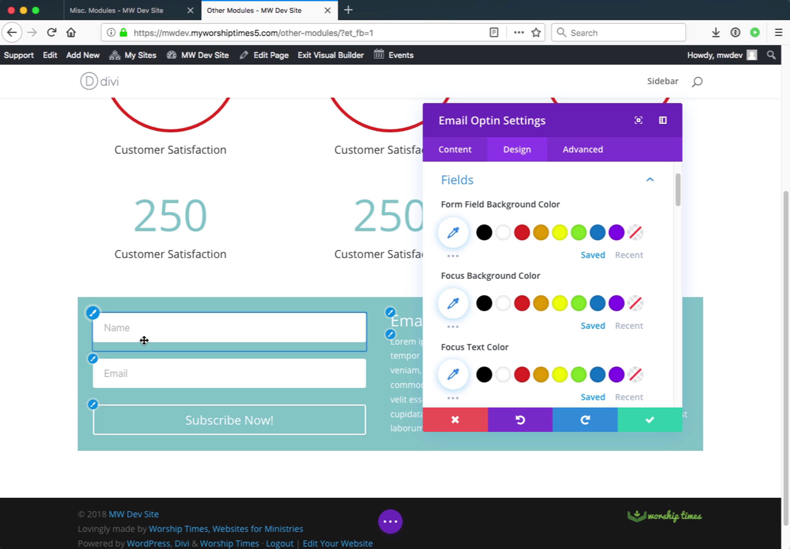
Task: Click the red discard changes X button
Action: pos(455,420)
